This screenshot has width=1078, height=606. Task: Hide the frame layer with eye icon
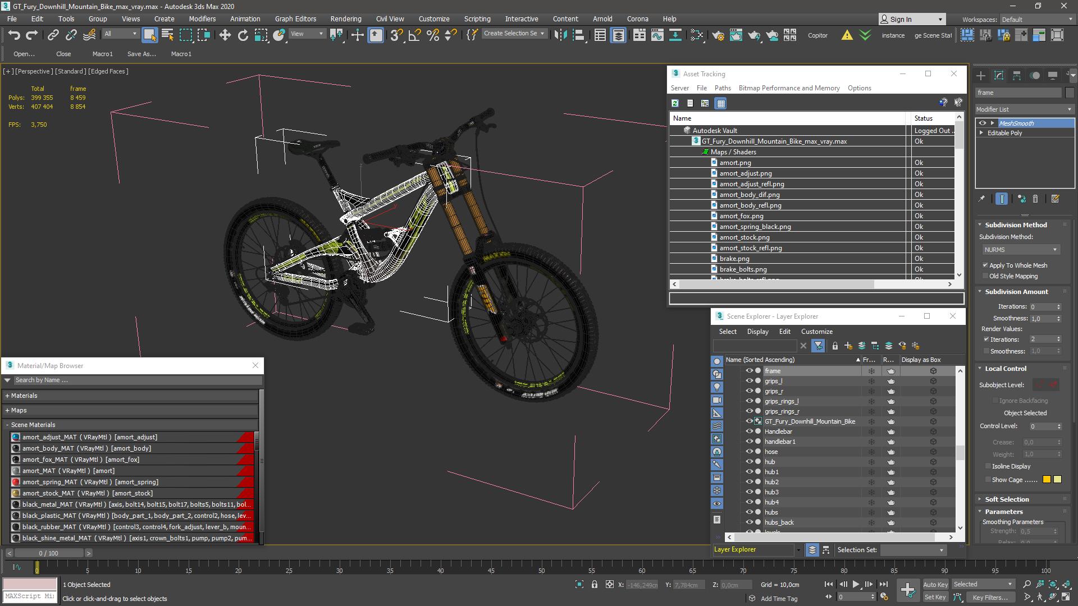[749, 371]
